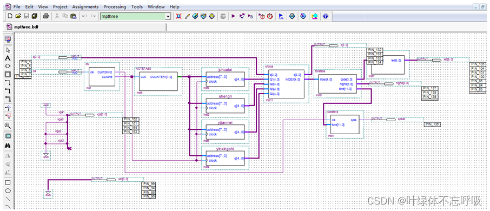Image resolution: width=490 pixels, height=211 pixels.
Task: Open the Tools menu
Action: [x=137, y=6]
